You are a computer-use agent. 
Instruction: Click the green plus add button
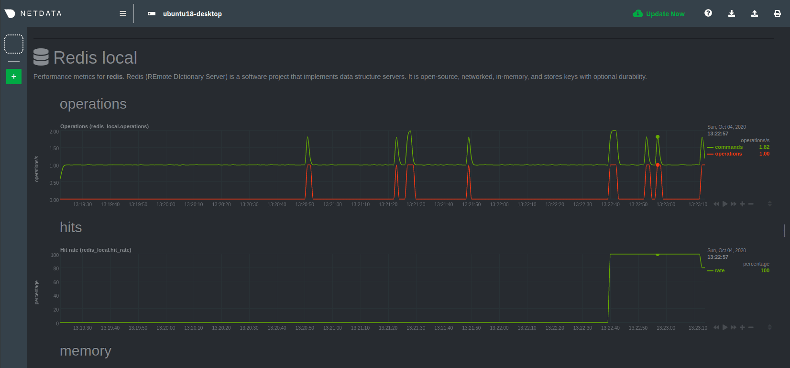14,77
